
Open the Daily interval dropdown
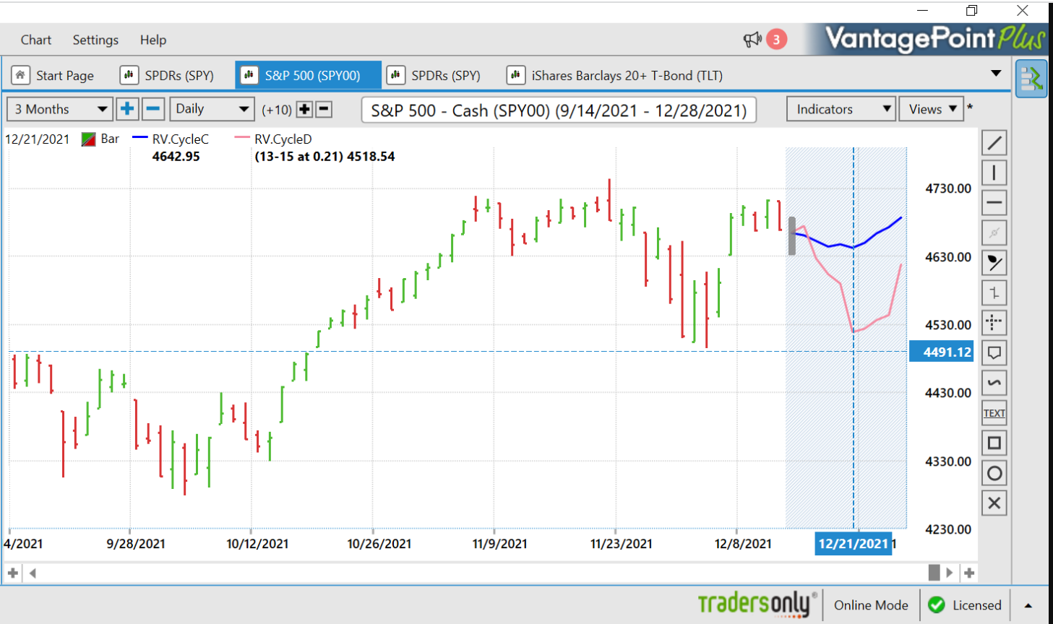tap(212, 109)
